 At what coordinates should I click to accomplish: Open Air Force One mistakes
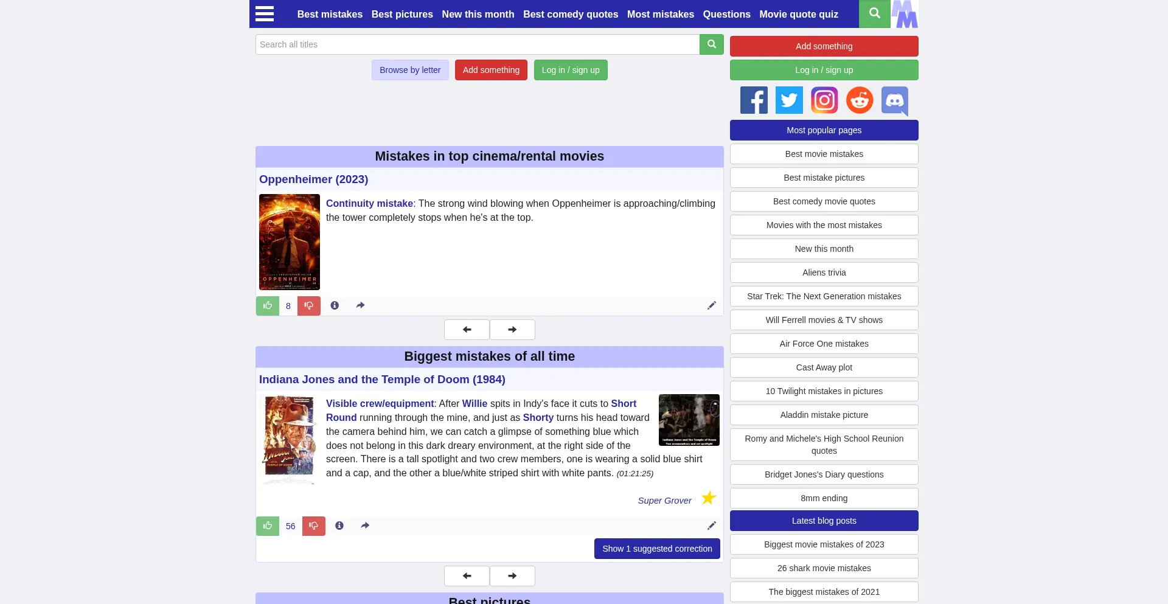pyautogui.click(x=824, y=344)
